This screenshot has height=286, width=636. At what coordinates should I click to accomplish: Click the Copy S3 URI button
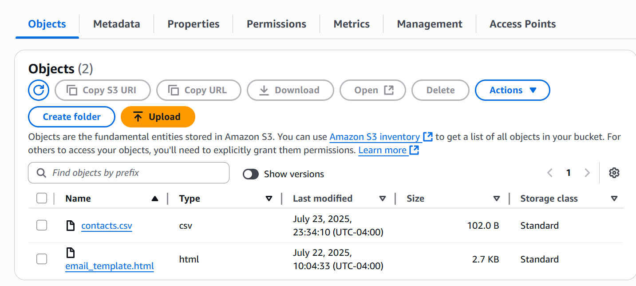click(103, 90)
